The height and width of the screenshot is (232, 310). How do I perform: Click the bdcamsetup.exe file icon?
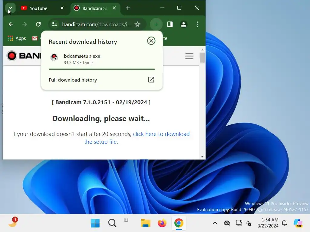54,57
